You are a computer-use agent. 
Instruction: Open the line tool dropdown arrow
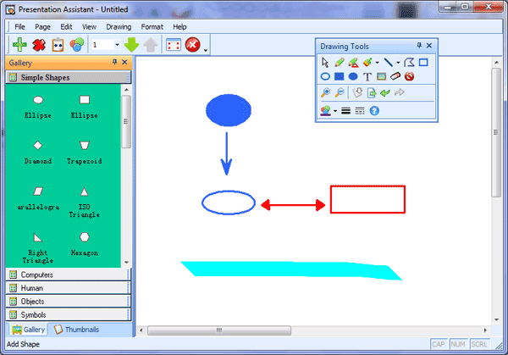pos(398,63)
